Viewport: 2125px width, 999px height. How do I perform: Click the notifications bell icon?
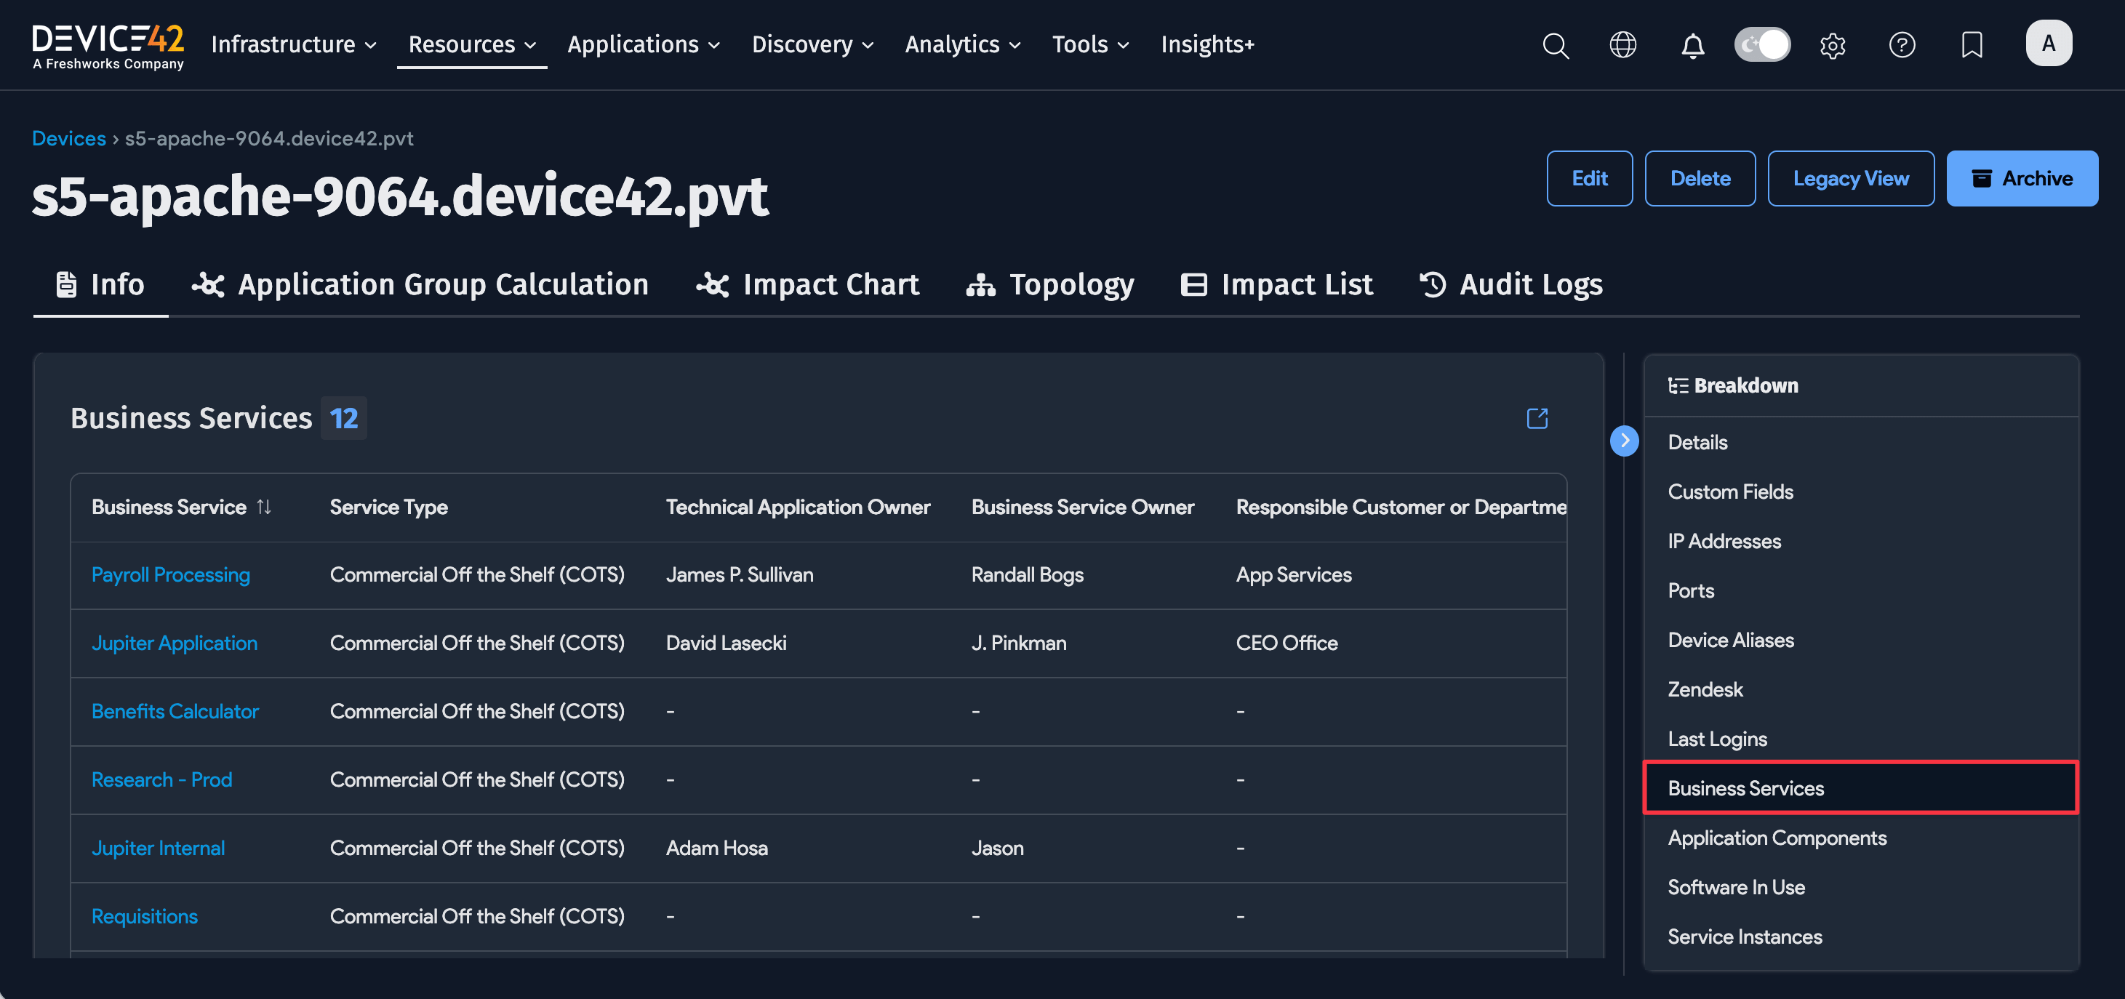[x=1693, y=45]
